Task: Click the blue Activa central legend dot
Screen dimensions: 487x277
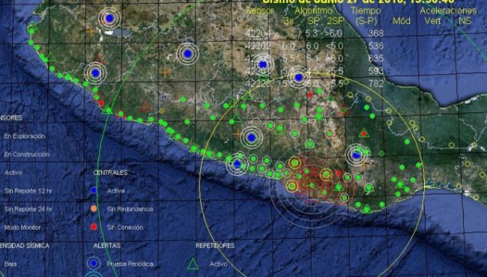Action: [94, 190]
